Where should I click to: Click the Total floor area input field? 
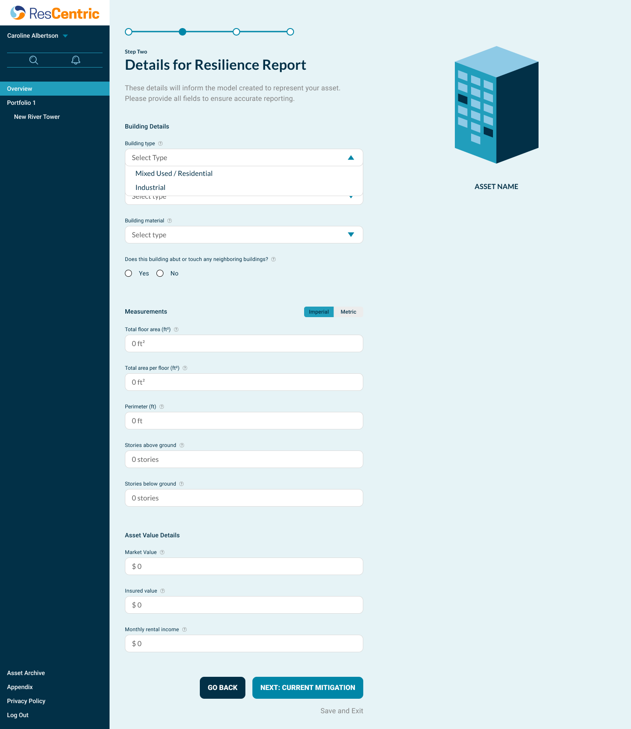coord(244,343)
